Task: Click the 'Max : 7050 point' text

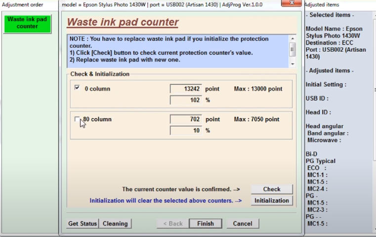Action: (x=256, y=119)
